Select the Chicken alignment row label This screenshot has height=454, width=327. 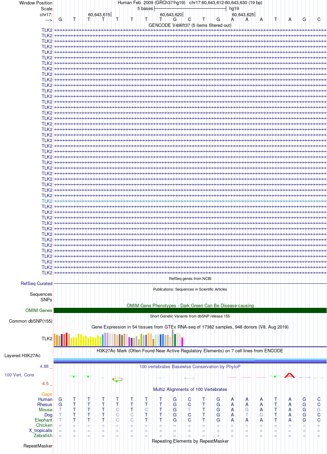(44, 425)
